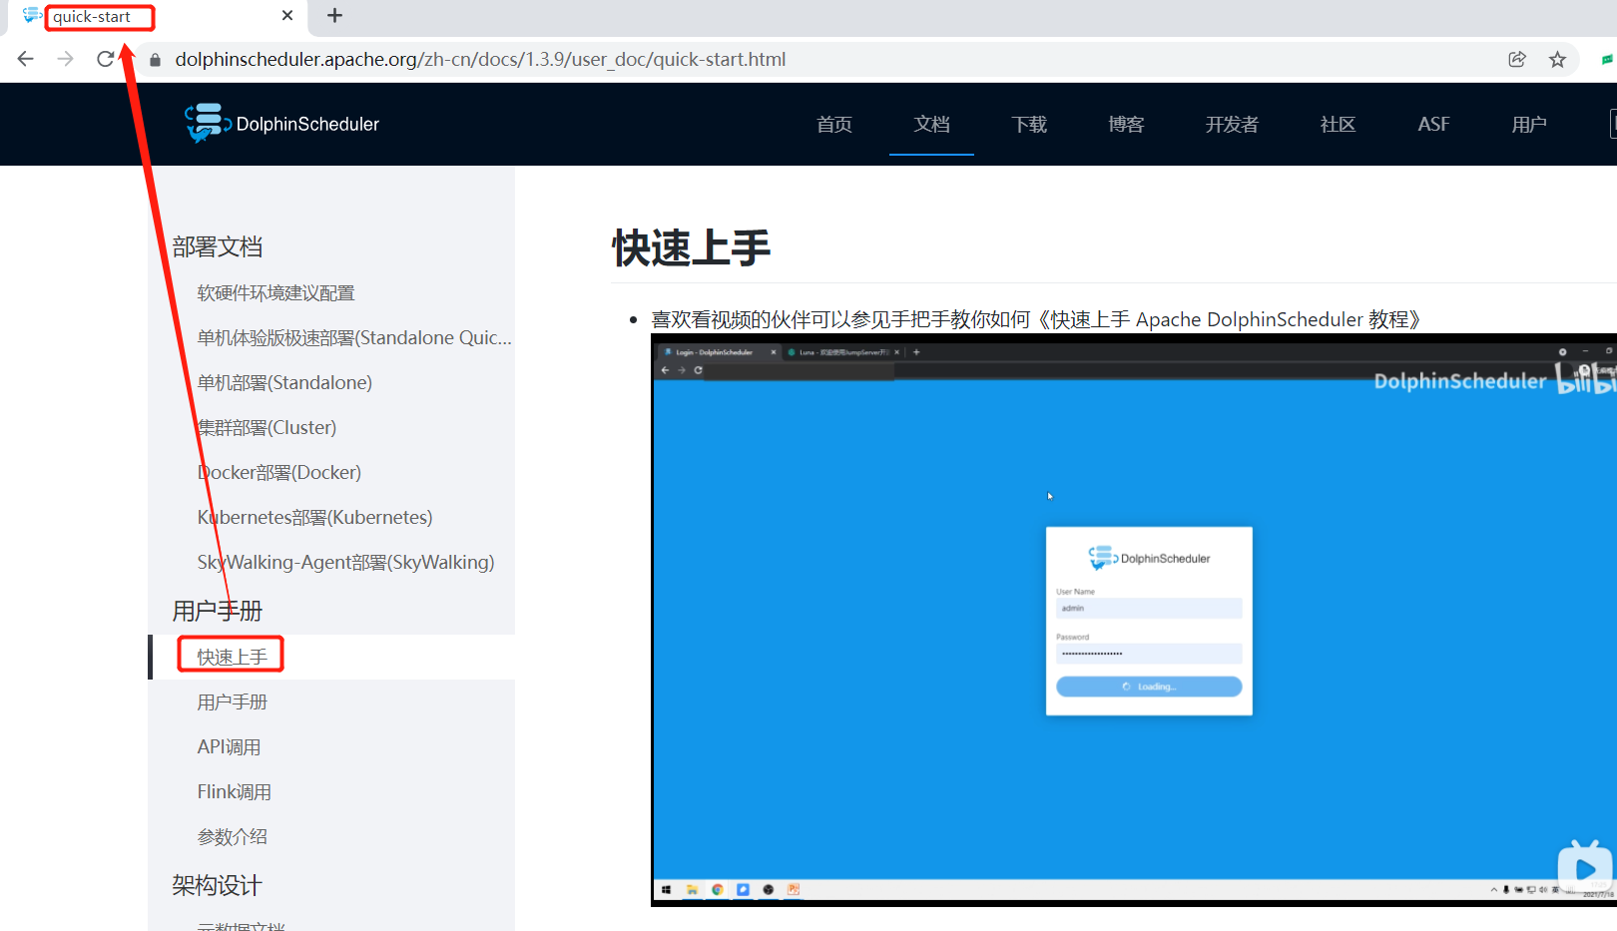This screenshot has width=1617, height=931.
Task: Open a new browser tab
Action: click(335, 16)
